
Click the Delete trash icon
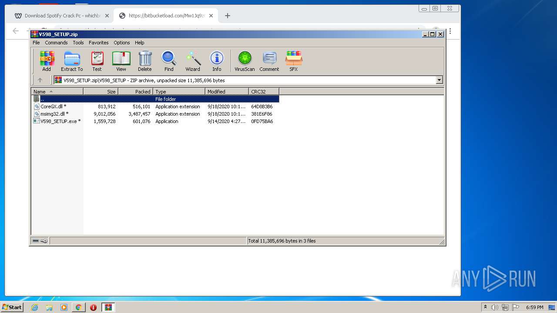[145, 61]
